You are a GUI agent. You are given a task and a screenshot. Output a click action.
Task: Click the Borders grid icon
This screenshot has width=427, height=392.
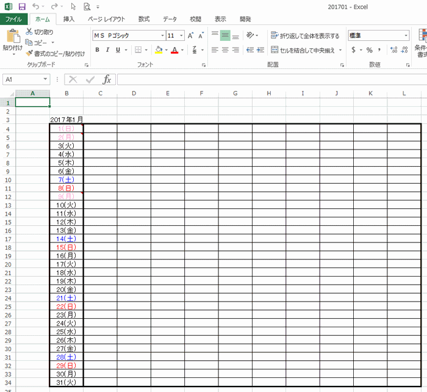[138, 49]
